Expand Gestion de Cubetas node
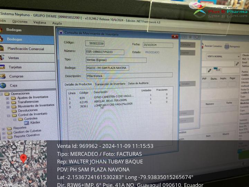 click(4, 133)
